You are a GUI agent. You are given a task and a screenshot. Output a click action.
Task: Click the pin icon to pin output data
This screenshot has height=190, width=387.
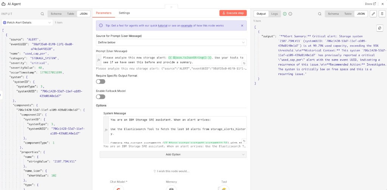point(382,14)
